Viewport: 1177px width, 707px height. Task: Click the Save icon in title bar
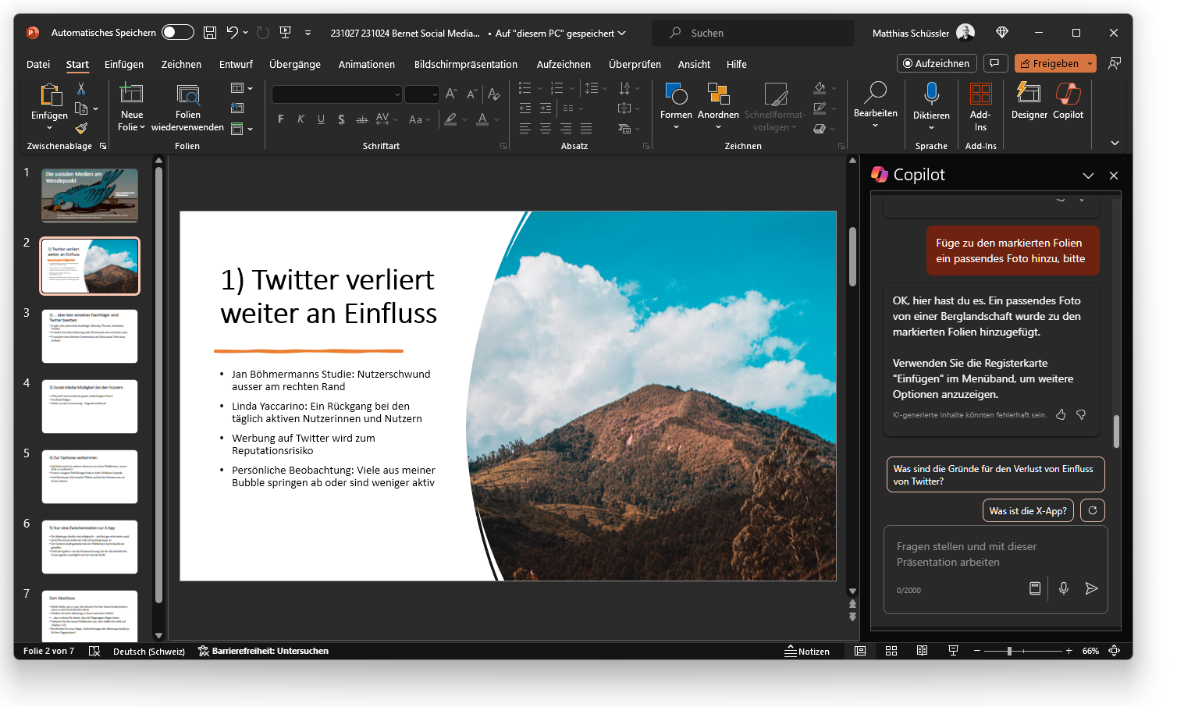pyautogui.click(x=209, y=33)
